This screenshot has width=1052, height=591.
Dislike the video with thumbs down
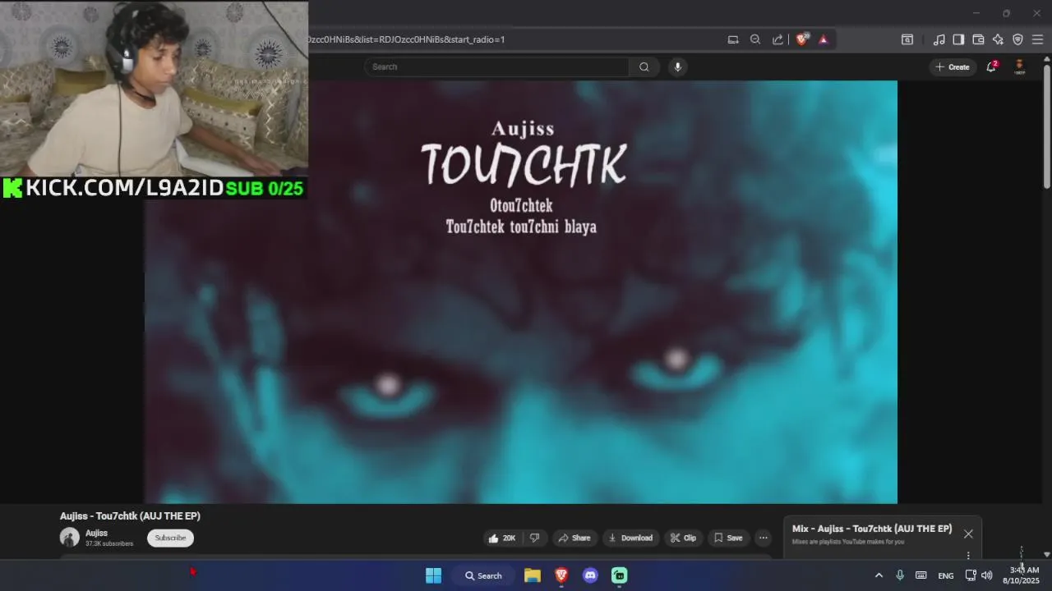pyautogui.click(x=534, y=538)
